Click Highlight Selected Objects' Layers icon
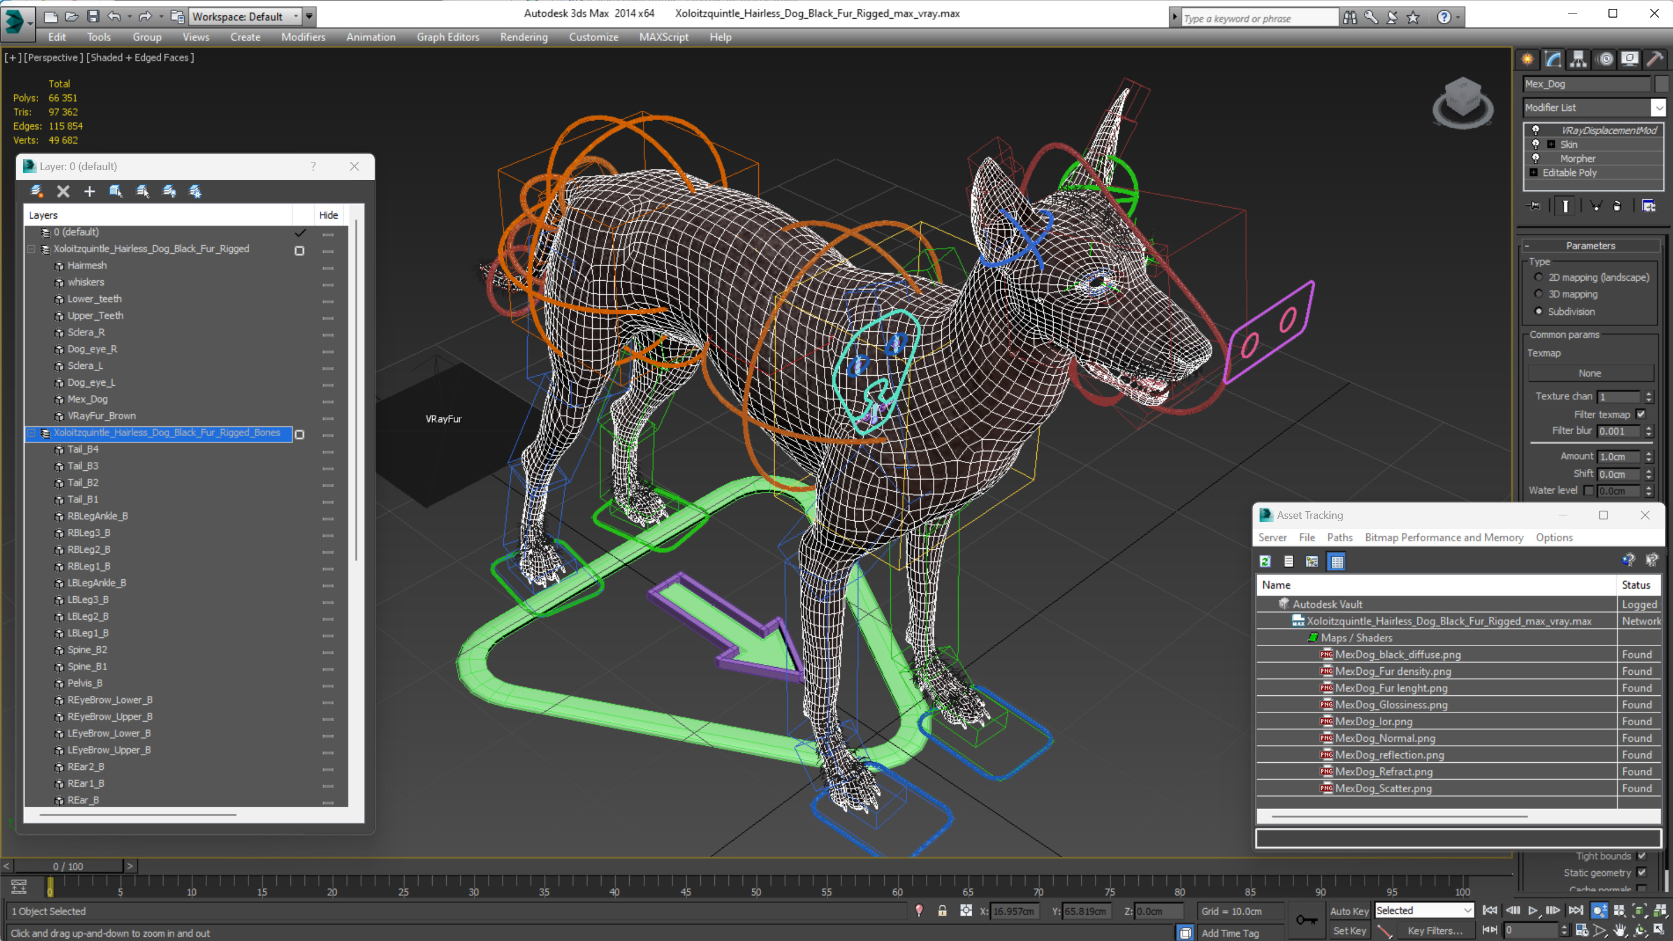The height and width of the screenshot is (941, 1673). coord(142,191)
